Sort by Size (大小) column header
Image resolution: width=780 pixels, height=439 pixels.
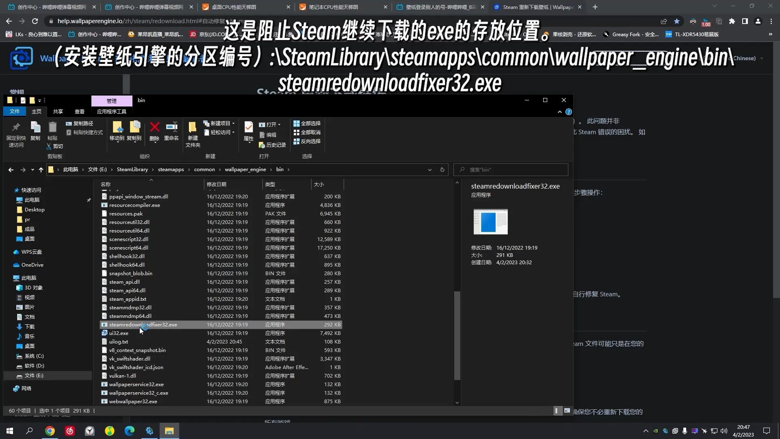(x=327, y=185)
